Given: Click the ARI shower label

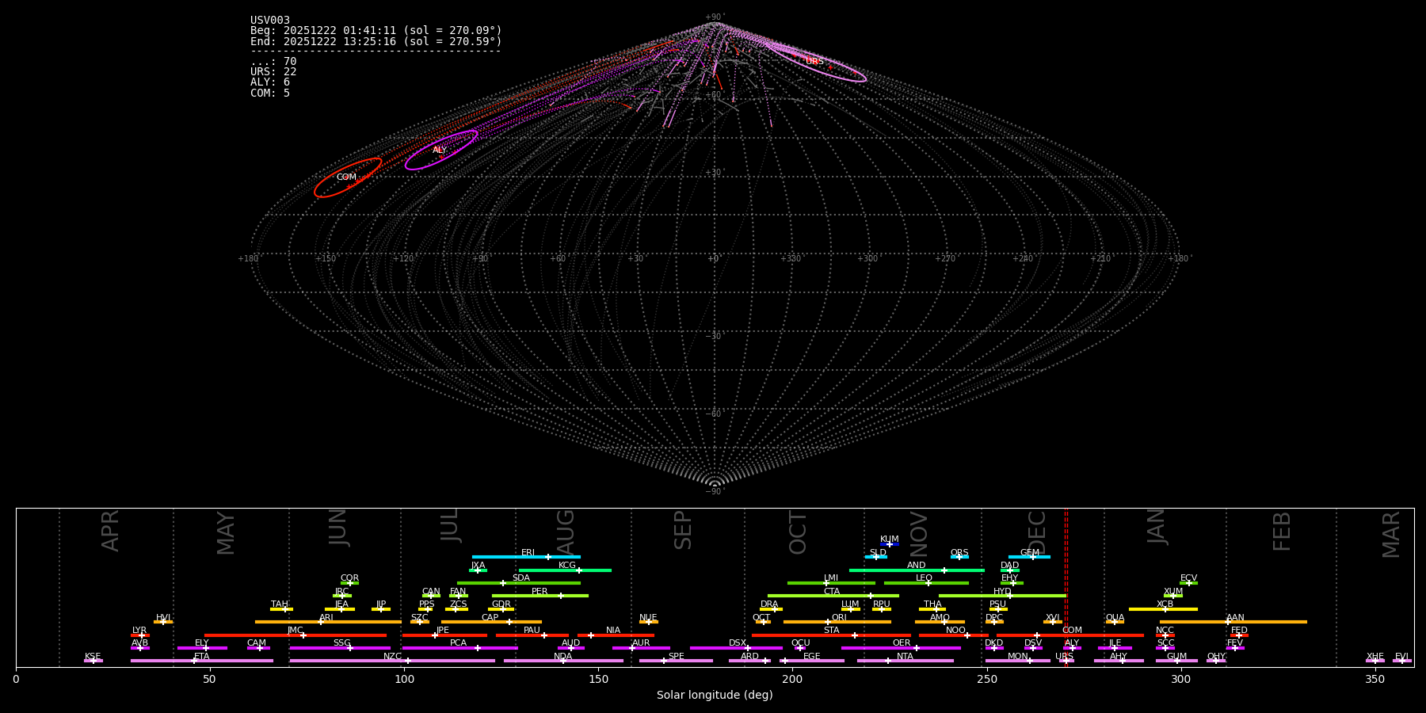Looking at the screenshot, I should [x=326, y=618].
